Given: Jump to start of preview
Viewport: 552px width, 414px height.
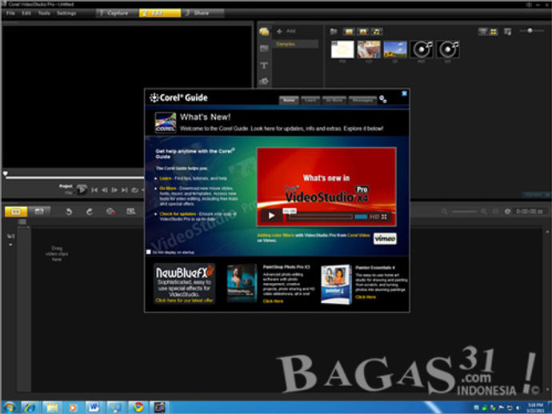Looking at the screenshot, I should point(94,190).
